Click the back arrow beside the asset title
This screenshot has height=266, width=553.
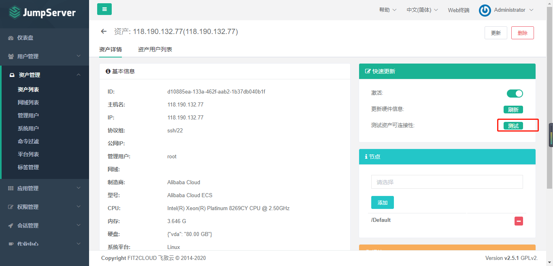104,31
